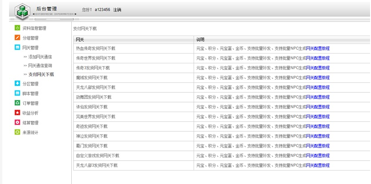This screenshot has height=184, width=371.
Task: Click the 注销 logout link
Action: 117,10
